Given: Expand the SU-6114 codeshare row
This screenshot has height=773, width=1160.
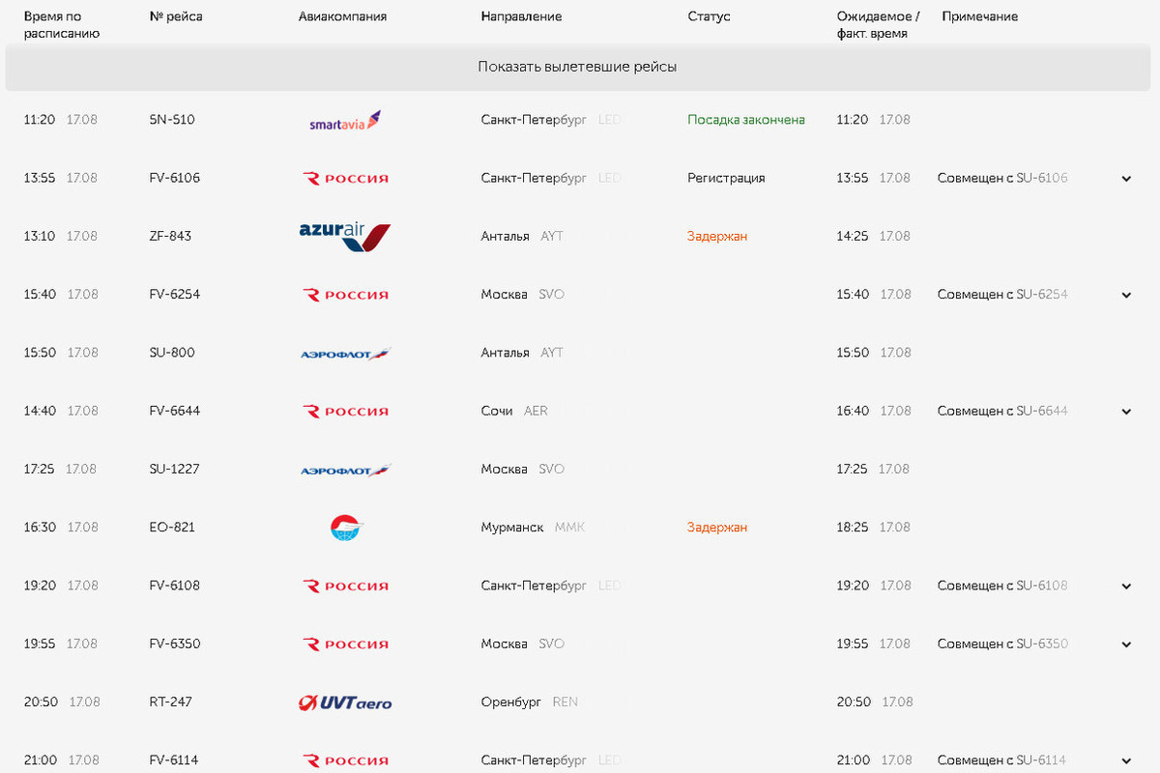Looking at the screenshot, I should pos(1126,760).
